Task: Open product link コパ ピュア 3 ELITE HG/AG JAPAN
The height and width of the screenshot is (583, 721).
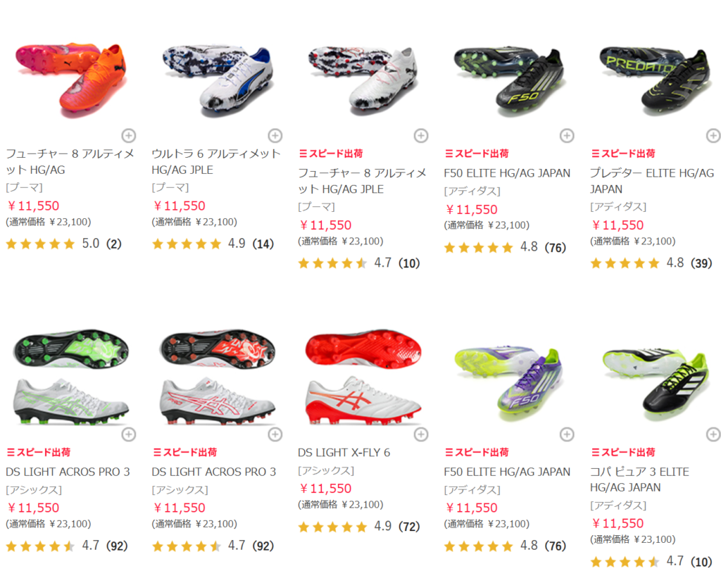Action: [x=639, y=479]
